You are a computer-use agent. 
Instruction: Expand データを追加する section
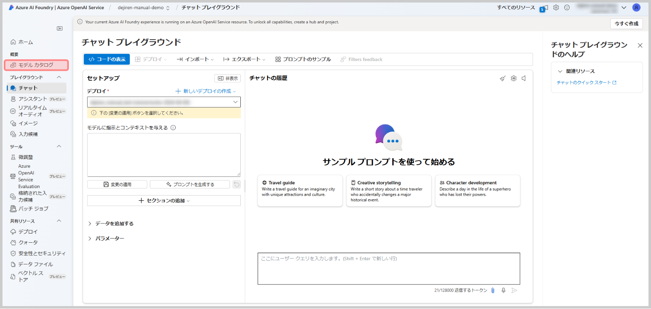pyautogui.click(x=111, y=224)
